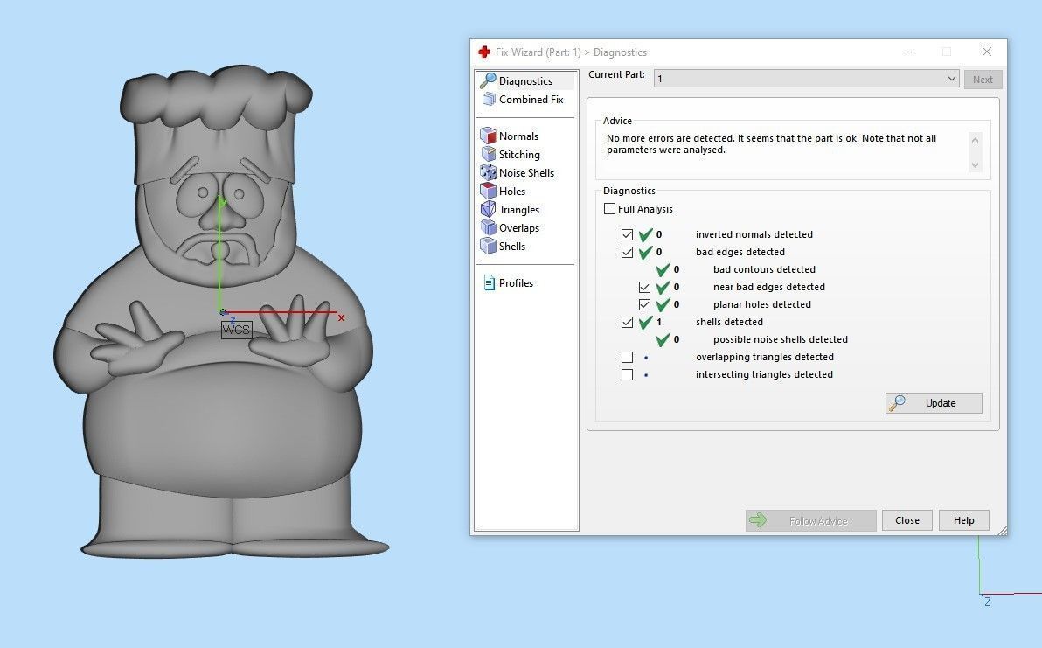Image resolution: width=1042 pixels, height=648 pixels.
Task: Click the Help button
Action: [963, 520]
